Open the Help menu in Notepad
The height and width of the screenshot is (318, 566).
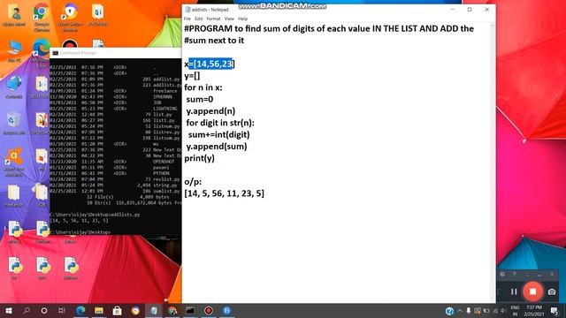pyautogui.click(x=242, y=19)
